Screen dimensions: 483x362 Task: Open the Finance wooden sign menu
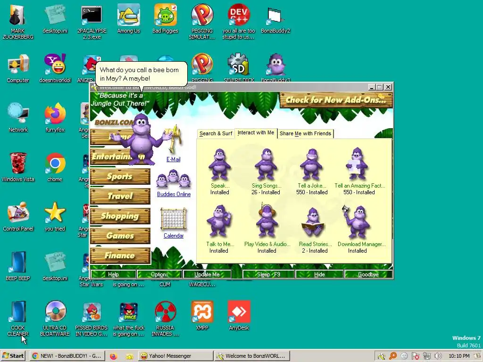pos(120,255)
